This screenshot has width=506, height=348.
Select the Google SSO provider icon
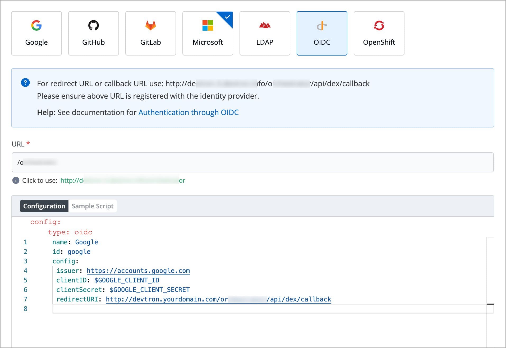pos(36,26)
